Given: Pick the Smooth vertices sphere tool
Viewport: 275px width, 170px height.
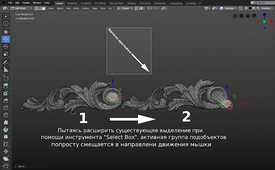Looking at the screenshot, I should pyautogui.click(x=6, y=137).
